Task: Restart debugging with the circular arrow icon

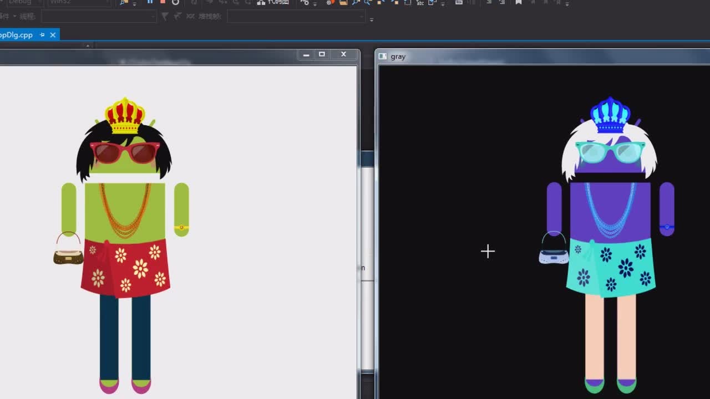Action: click(175, 2)
